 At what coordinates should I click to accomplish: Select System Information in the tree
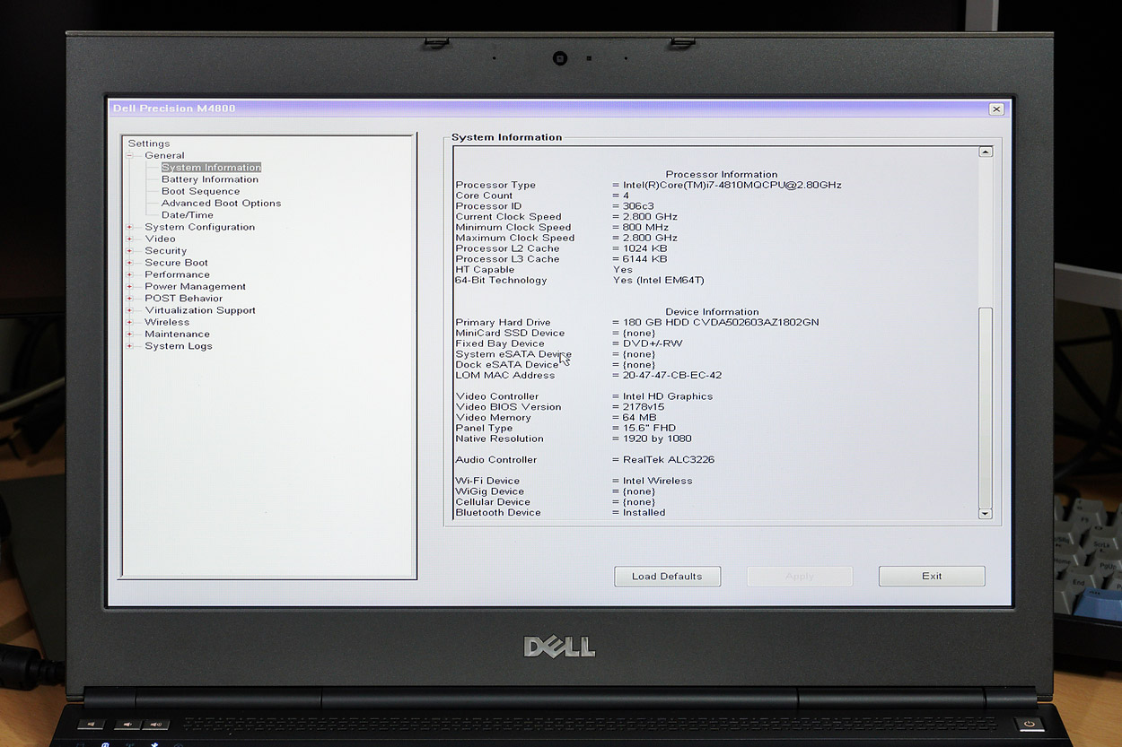[211, 168]
